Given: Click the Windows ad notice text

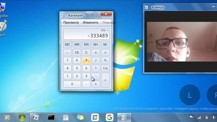Looking at the screenshot, I should [165, 109].
